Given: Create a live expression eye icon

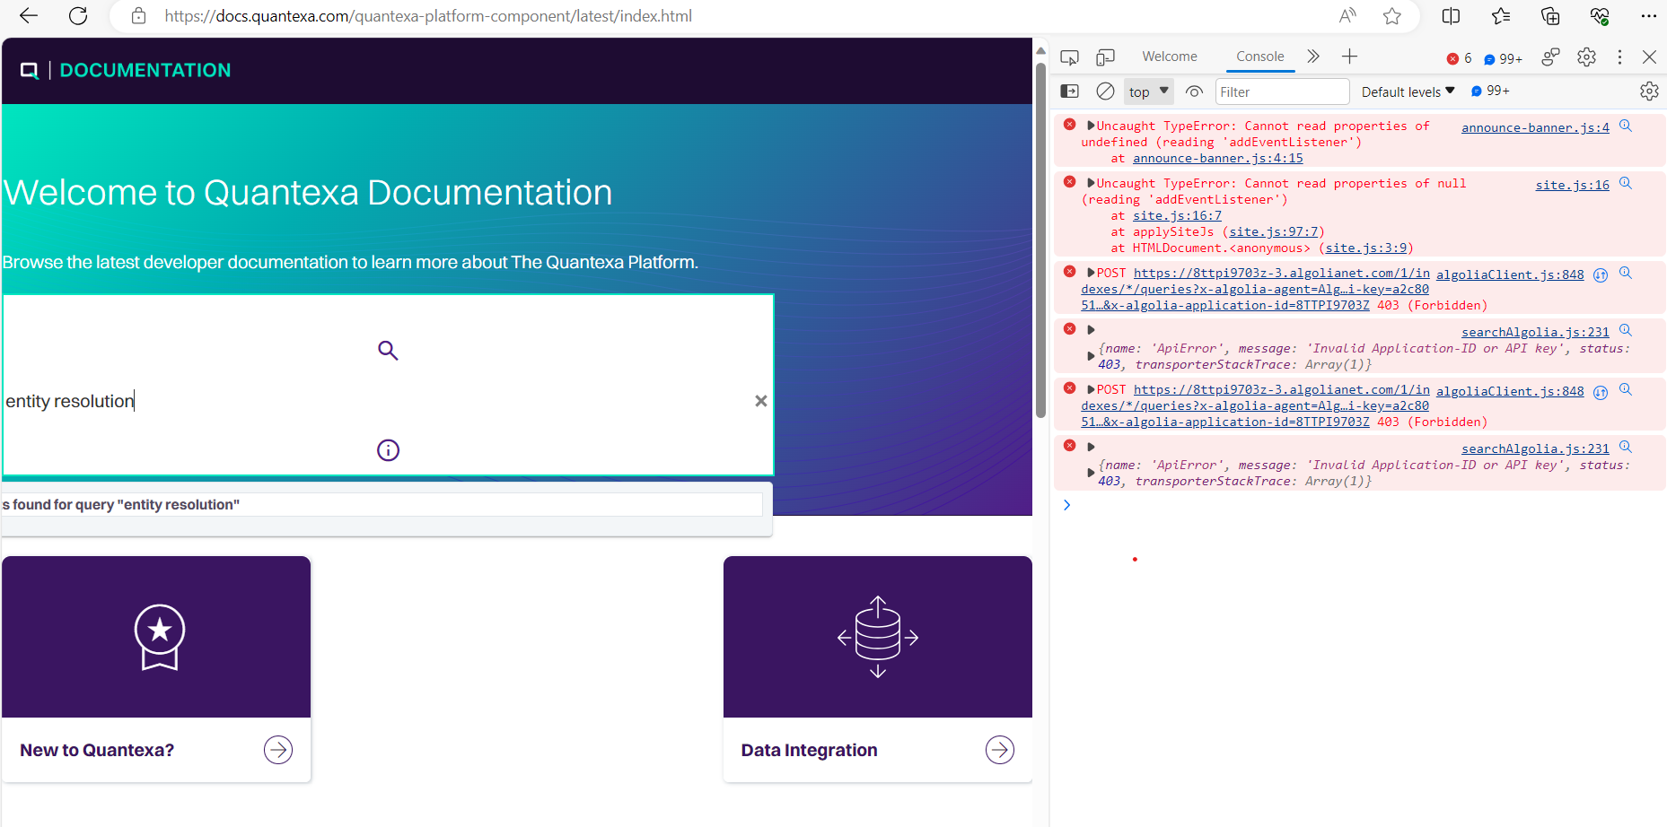Looking at the screenshot, I should point(1194,91).
